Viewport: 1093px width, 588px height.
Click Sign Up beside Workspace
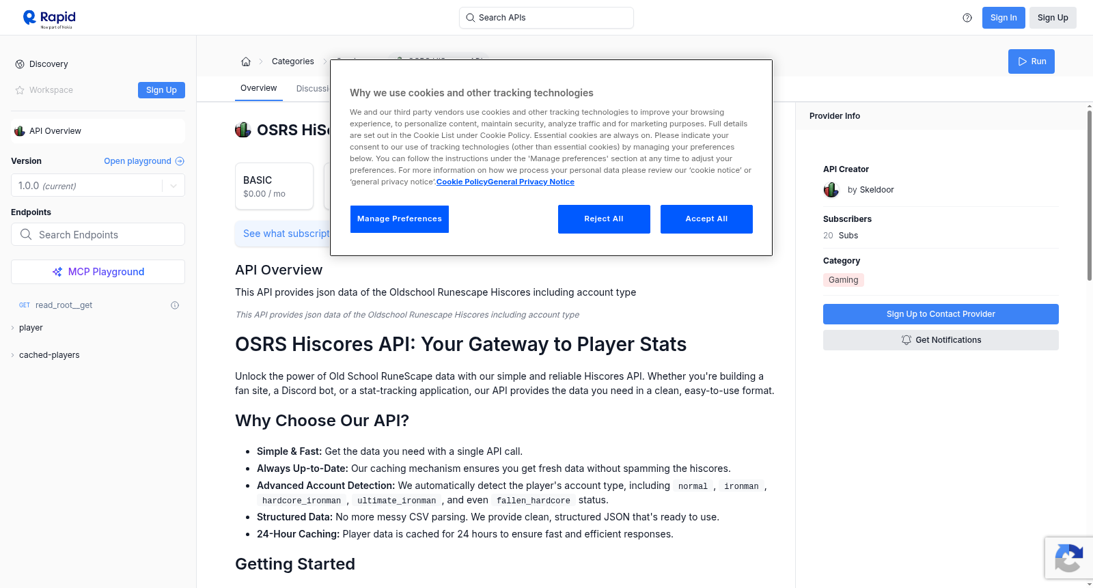[x=161, y=90]
